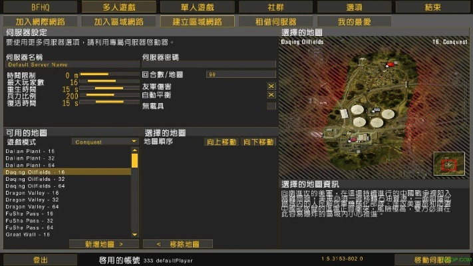Adjust the 復活時間 slider
The width and height of the screenshot is (473, 266).
pos(109,102)
